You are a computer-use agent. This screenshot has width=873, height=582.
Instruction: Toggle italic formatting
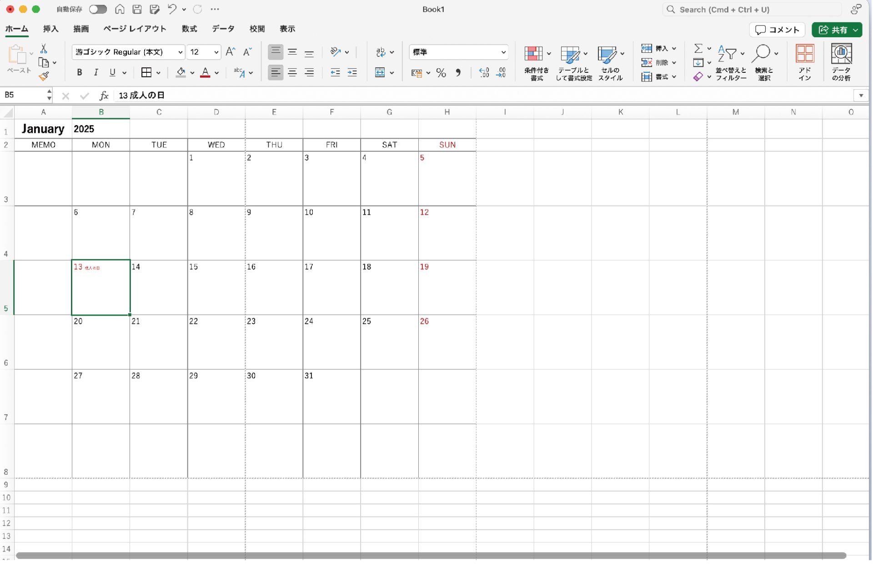click(x=96, y=72)
